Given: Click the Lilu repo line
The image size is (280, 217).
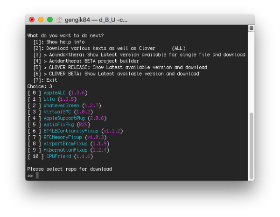Looking at the screenshot, I should coord(49,99).
